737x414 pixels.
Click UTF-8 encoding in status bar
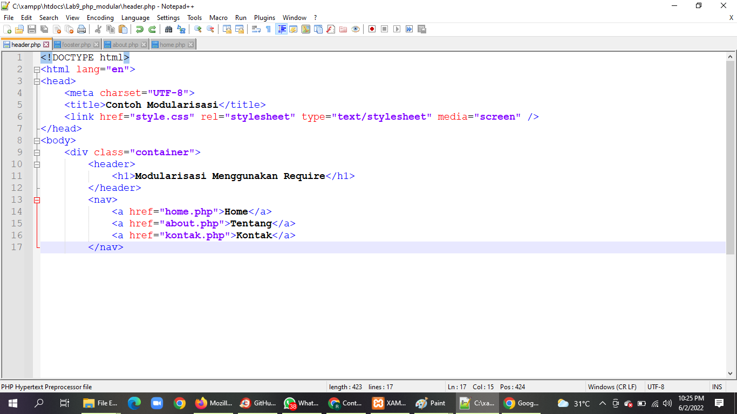(656, 387)
